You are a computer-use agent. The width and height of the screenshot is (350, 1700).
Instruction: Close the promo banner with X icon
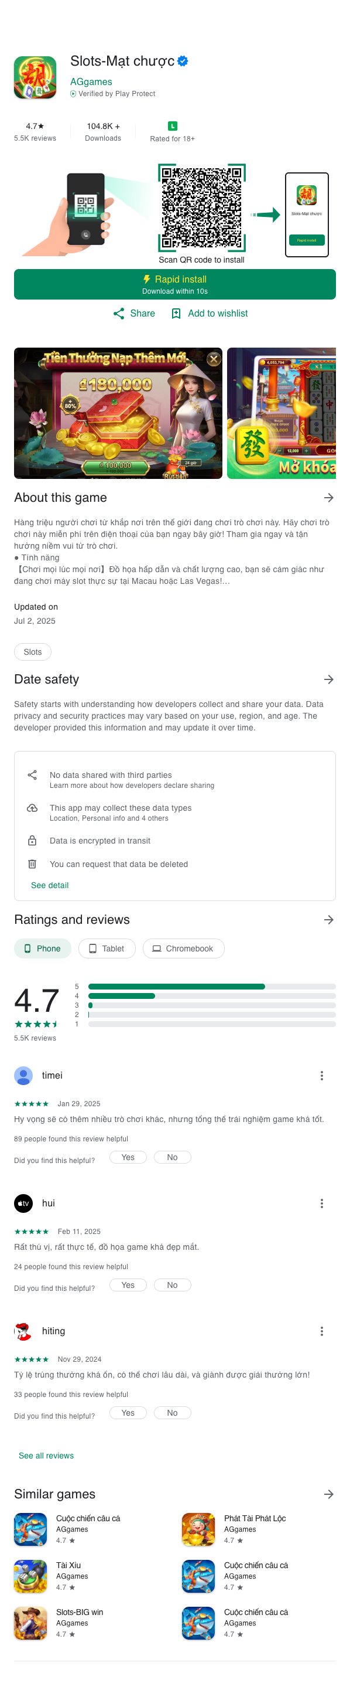(x=214, y=359)
